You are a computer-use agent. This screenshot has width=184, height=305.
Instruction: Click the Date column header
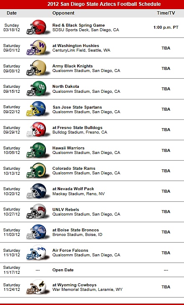coord(12,13)
